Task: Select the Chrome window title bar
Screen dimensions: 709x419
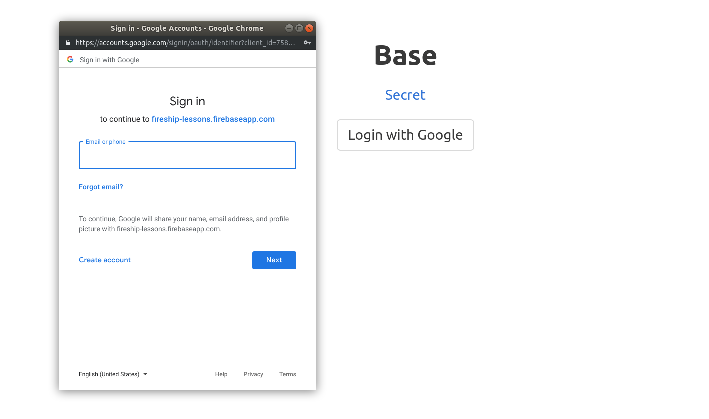Action: [x=187, y=28]
